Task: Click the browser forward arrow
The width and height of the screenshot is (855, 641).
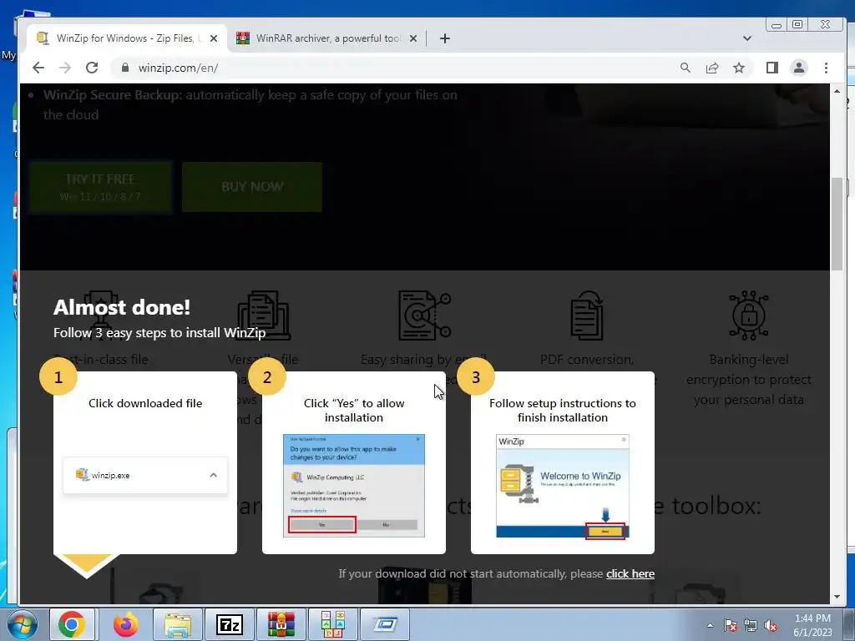Action: tap(65, 68)
